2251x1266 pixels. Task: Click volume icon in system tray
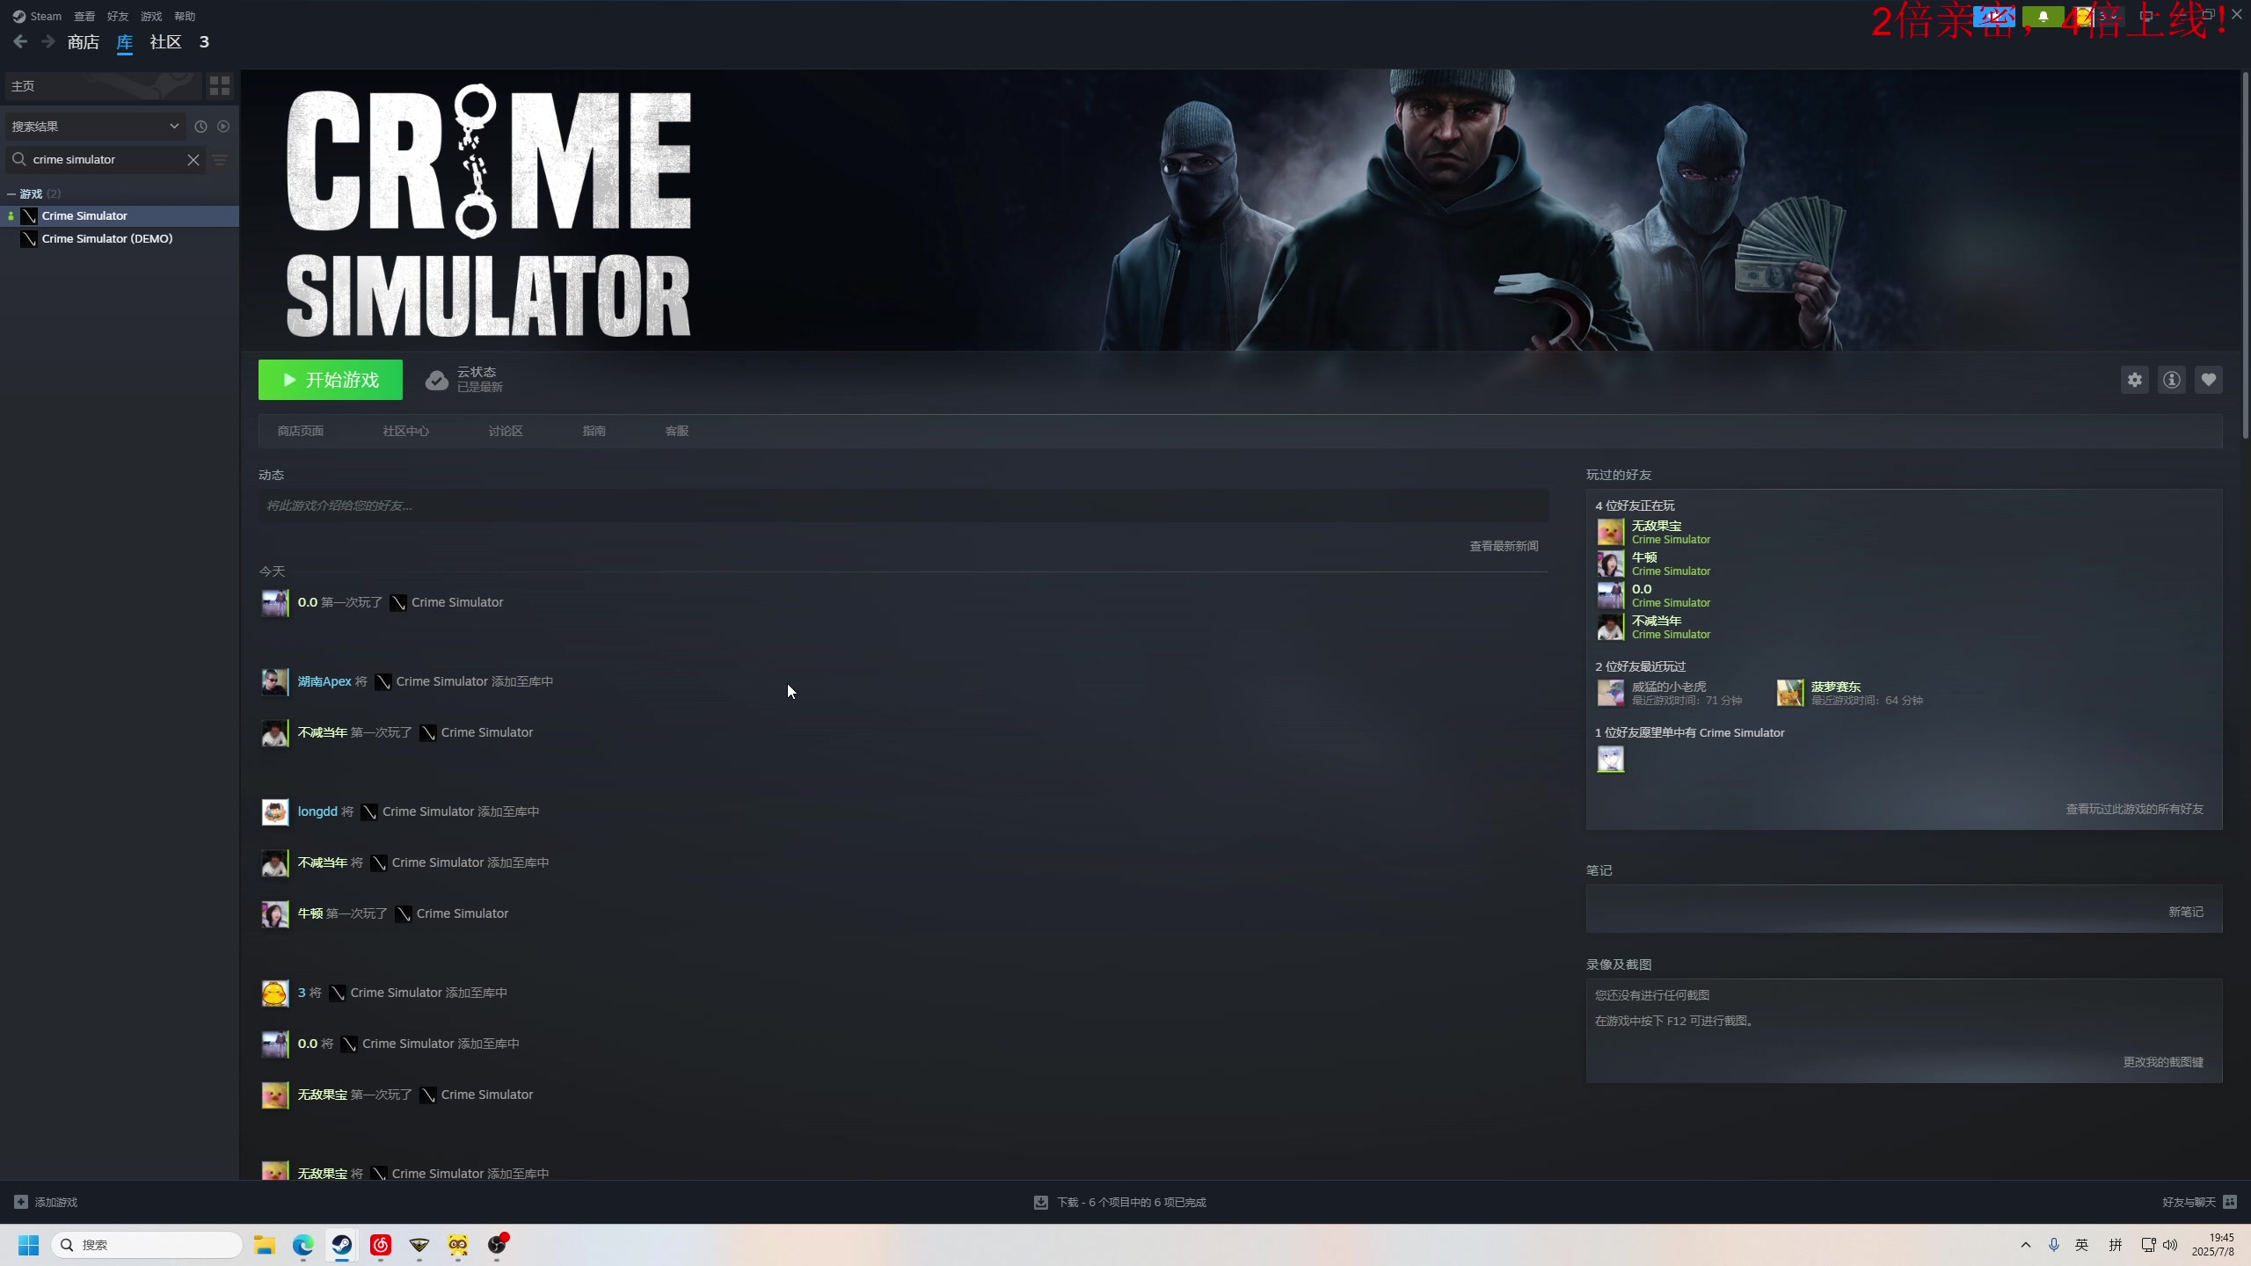pos(2170,1245)
